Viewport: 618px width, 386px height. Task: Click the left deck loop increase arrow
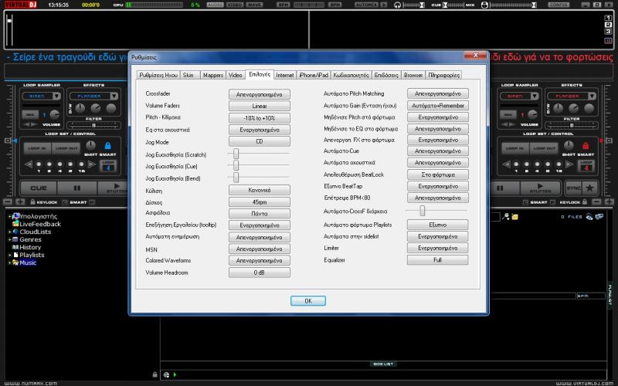[92, 164]
